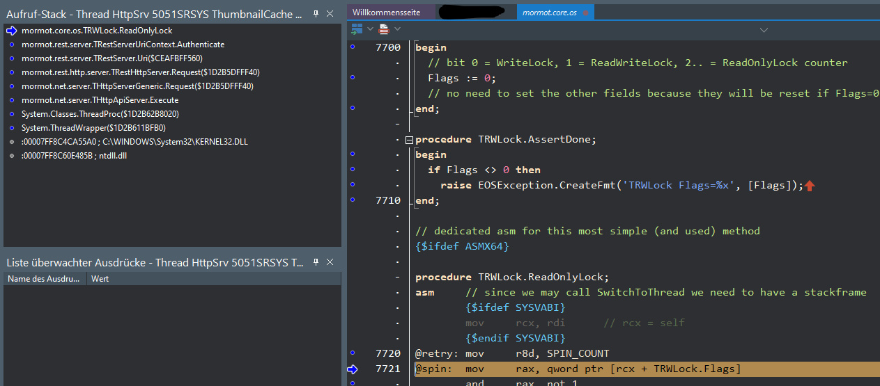880x386 pixels.
Task: Open the chevron dropdown on the right of the editor toolbar
Action: click(x=764, y=30)
